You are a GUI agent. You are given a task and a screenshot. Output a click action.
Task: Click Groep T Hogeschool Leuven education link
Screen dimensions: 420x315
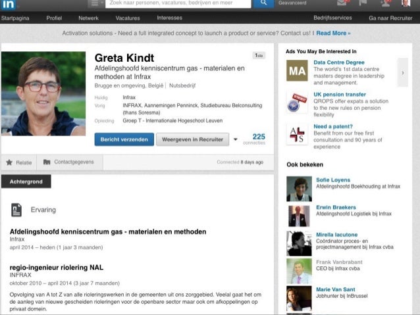172,121
